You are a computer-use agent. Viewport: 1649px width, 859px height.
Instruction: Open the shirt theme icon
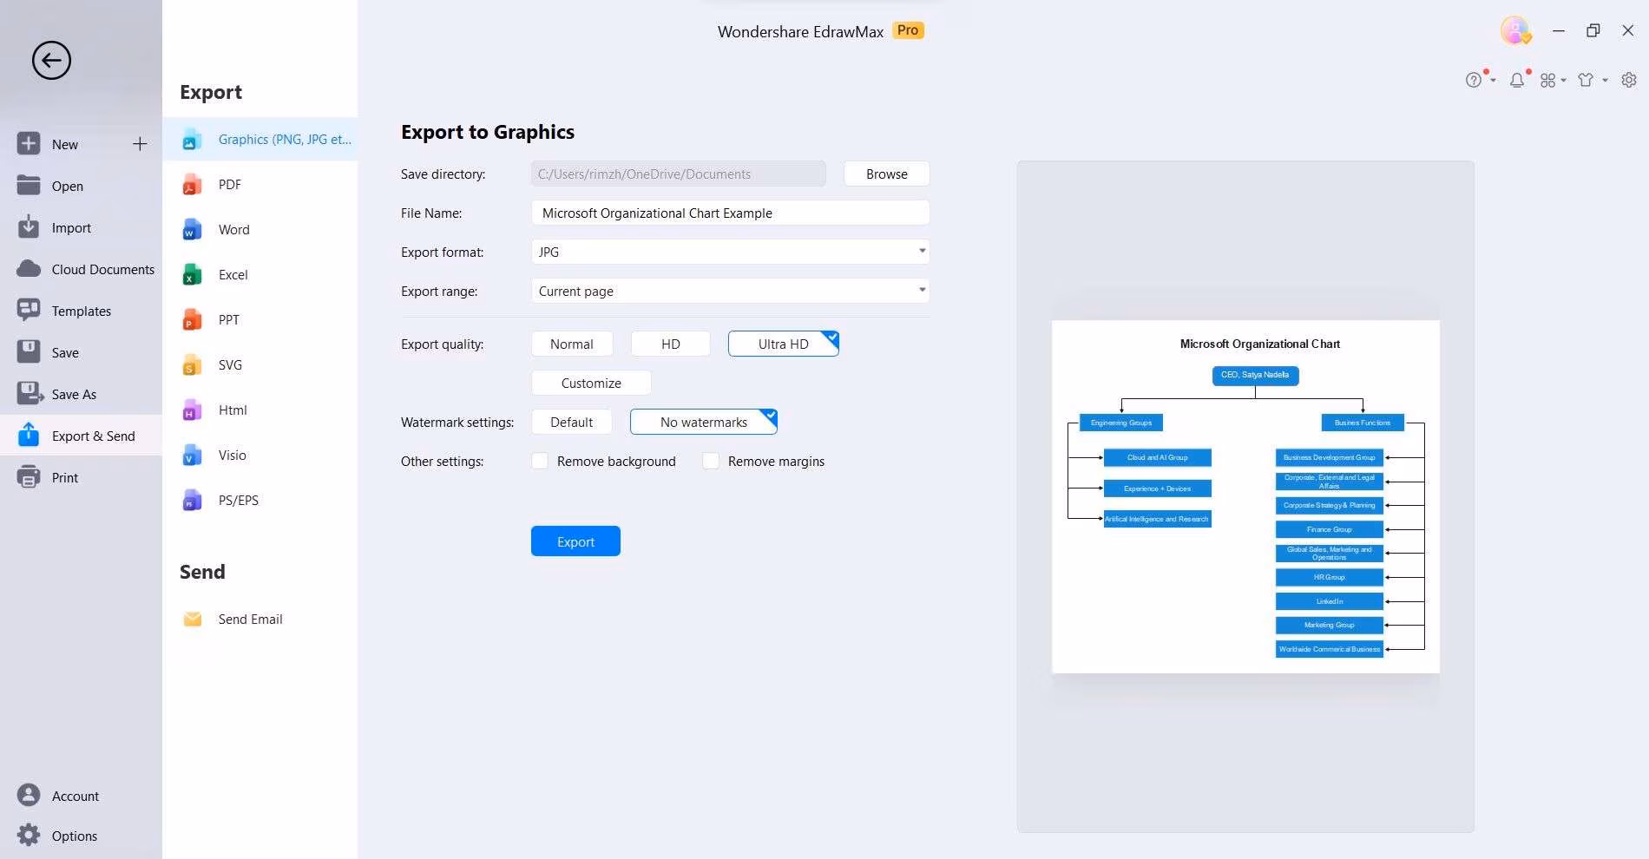[x=1587, y=80]
